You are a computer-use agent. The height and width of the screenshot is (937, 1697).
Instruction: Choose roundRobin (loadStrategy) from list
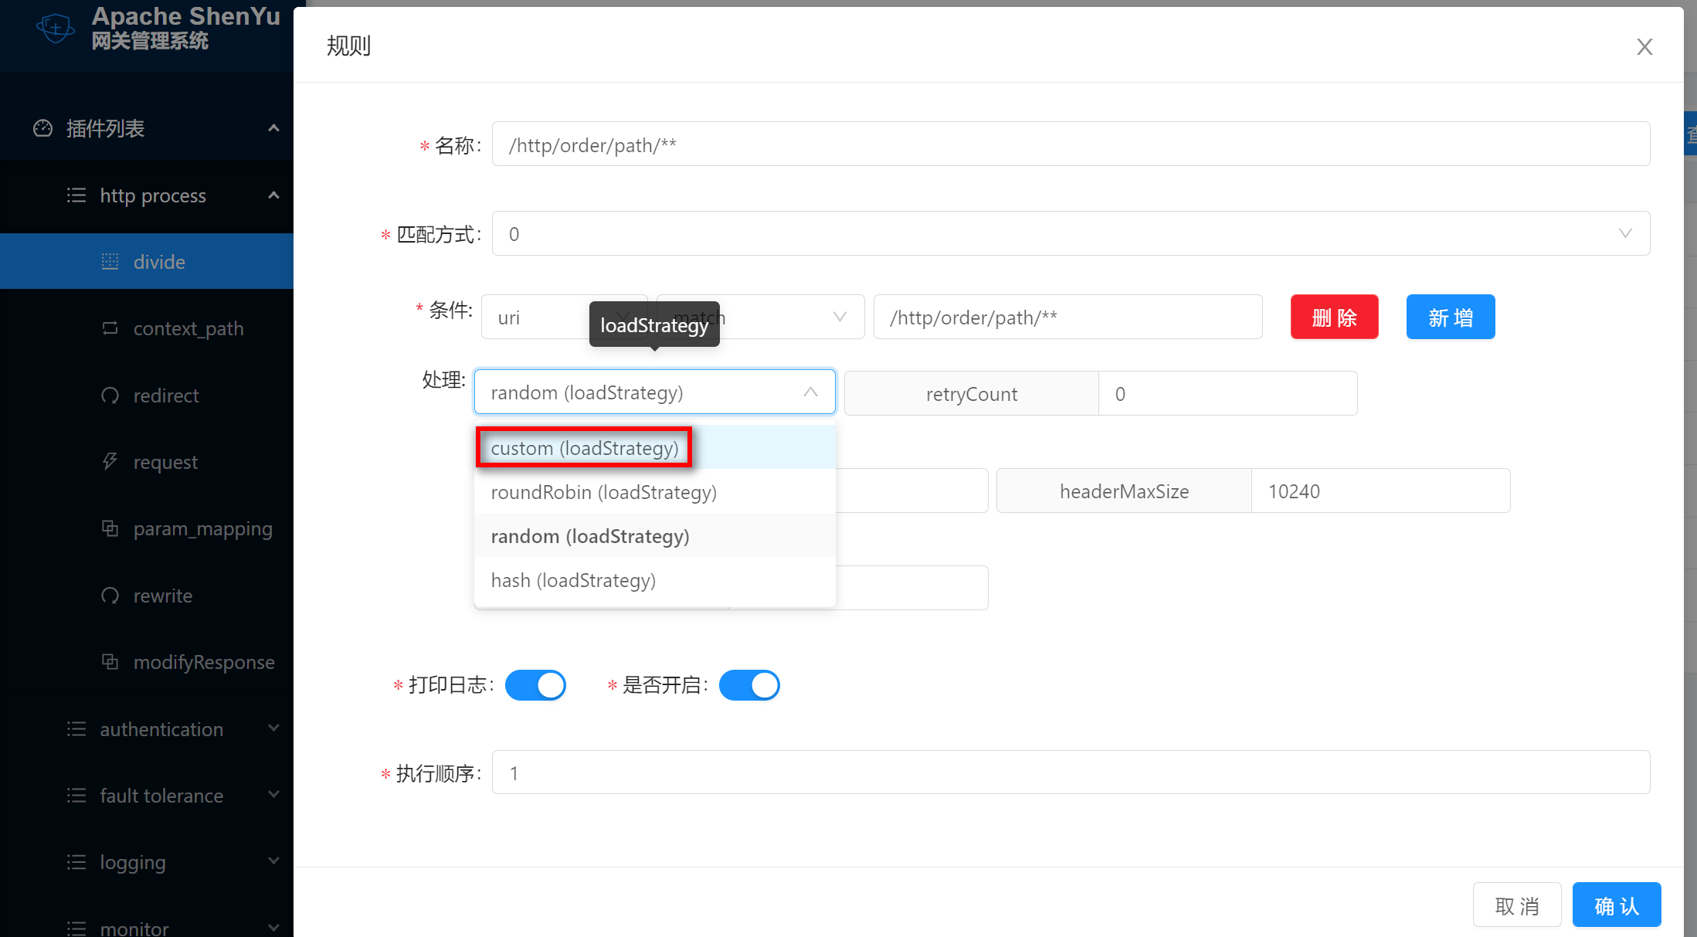click(604, 492)
